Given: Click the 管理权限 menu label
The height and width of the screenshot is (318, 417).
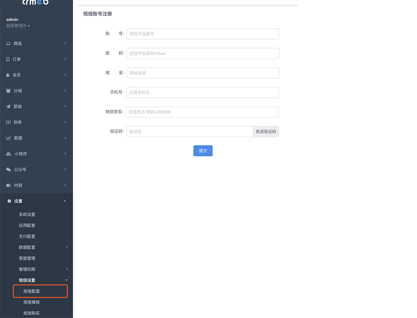Looking at the screenshot, I should 27,269.
